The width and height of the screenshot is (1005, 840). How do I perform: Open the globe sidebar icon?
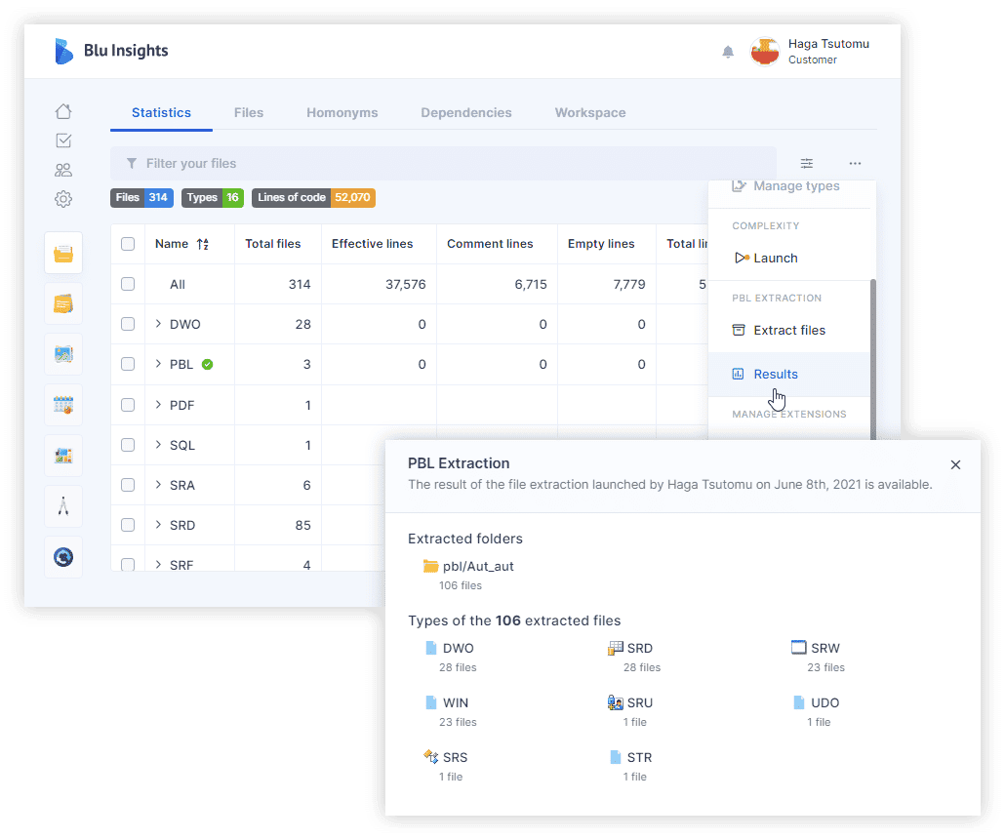63,557
